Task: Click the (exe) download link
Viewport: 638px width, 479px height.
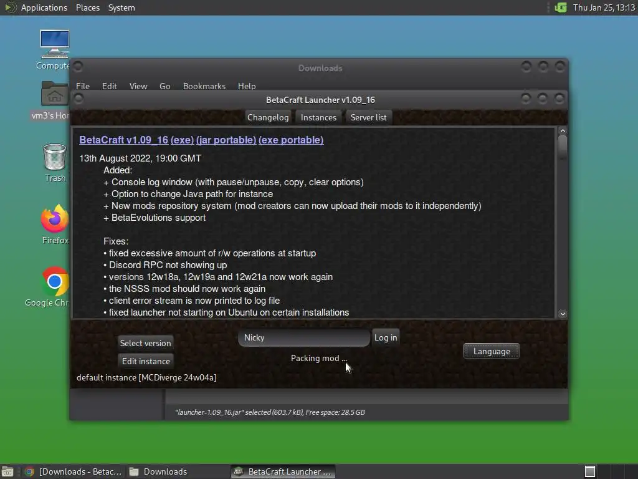Action: coord(182,140)
